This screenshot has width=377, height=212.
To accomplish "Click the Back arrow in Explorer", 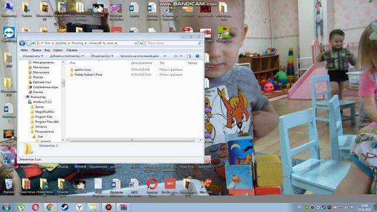I will pos(22,43).
